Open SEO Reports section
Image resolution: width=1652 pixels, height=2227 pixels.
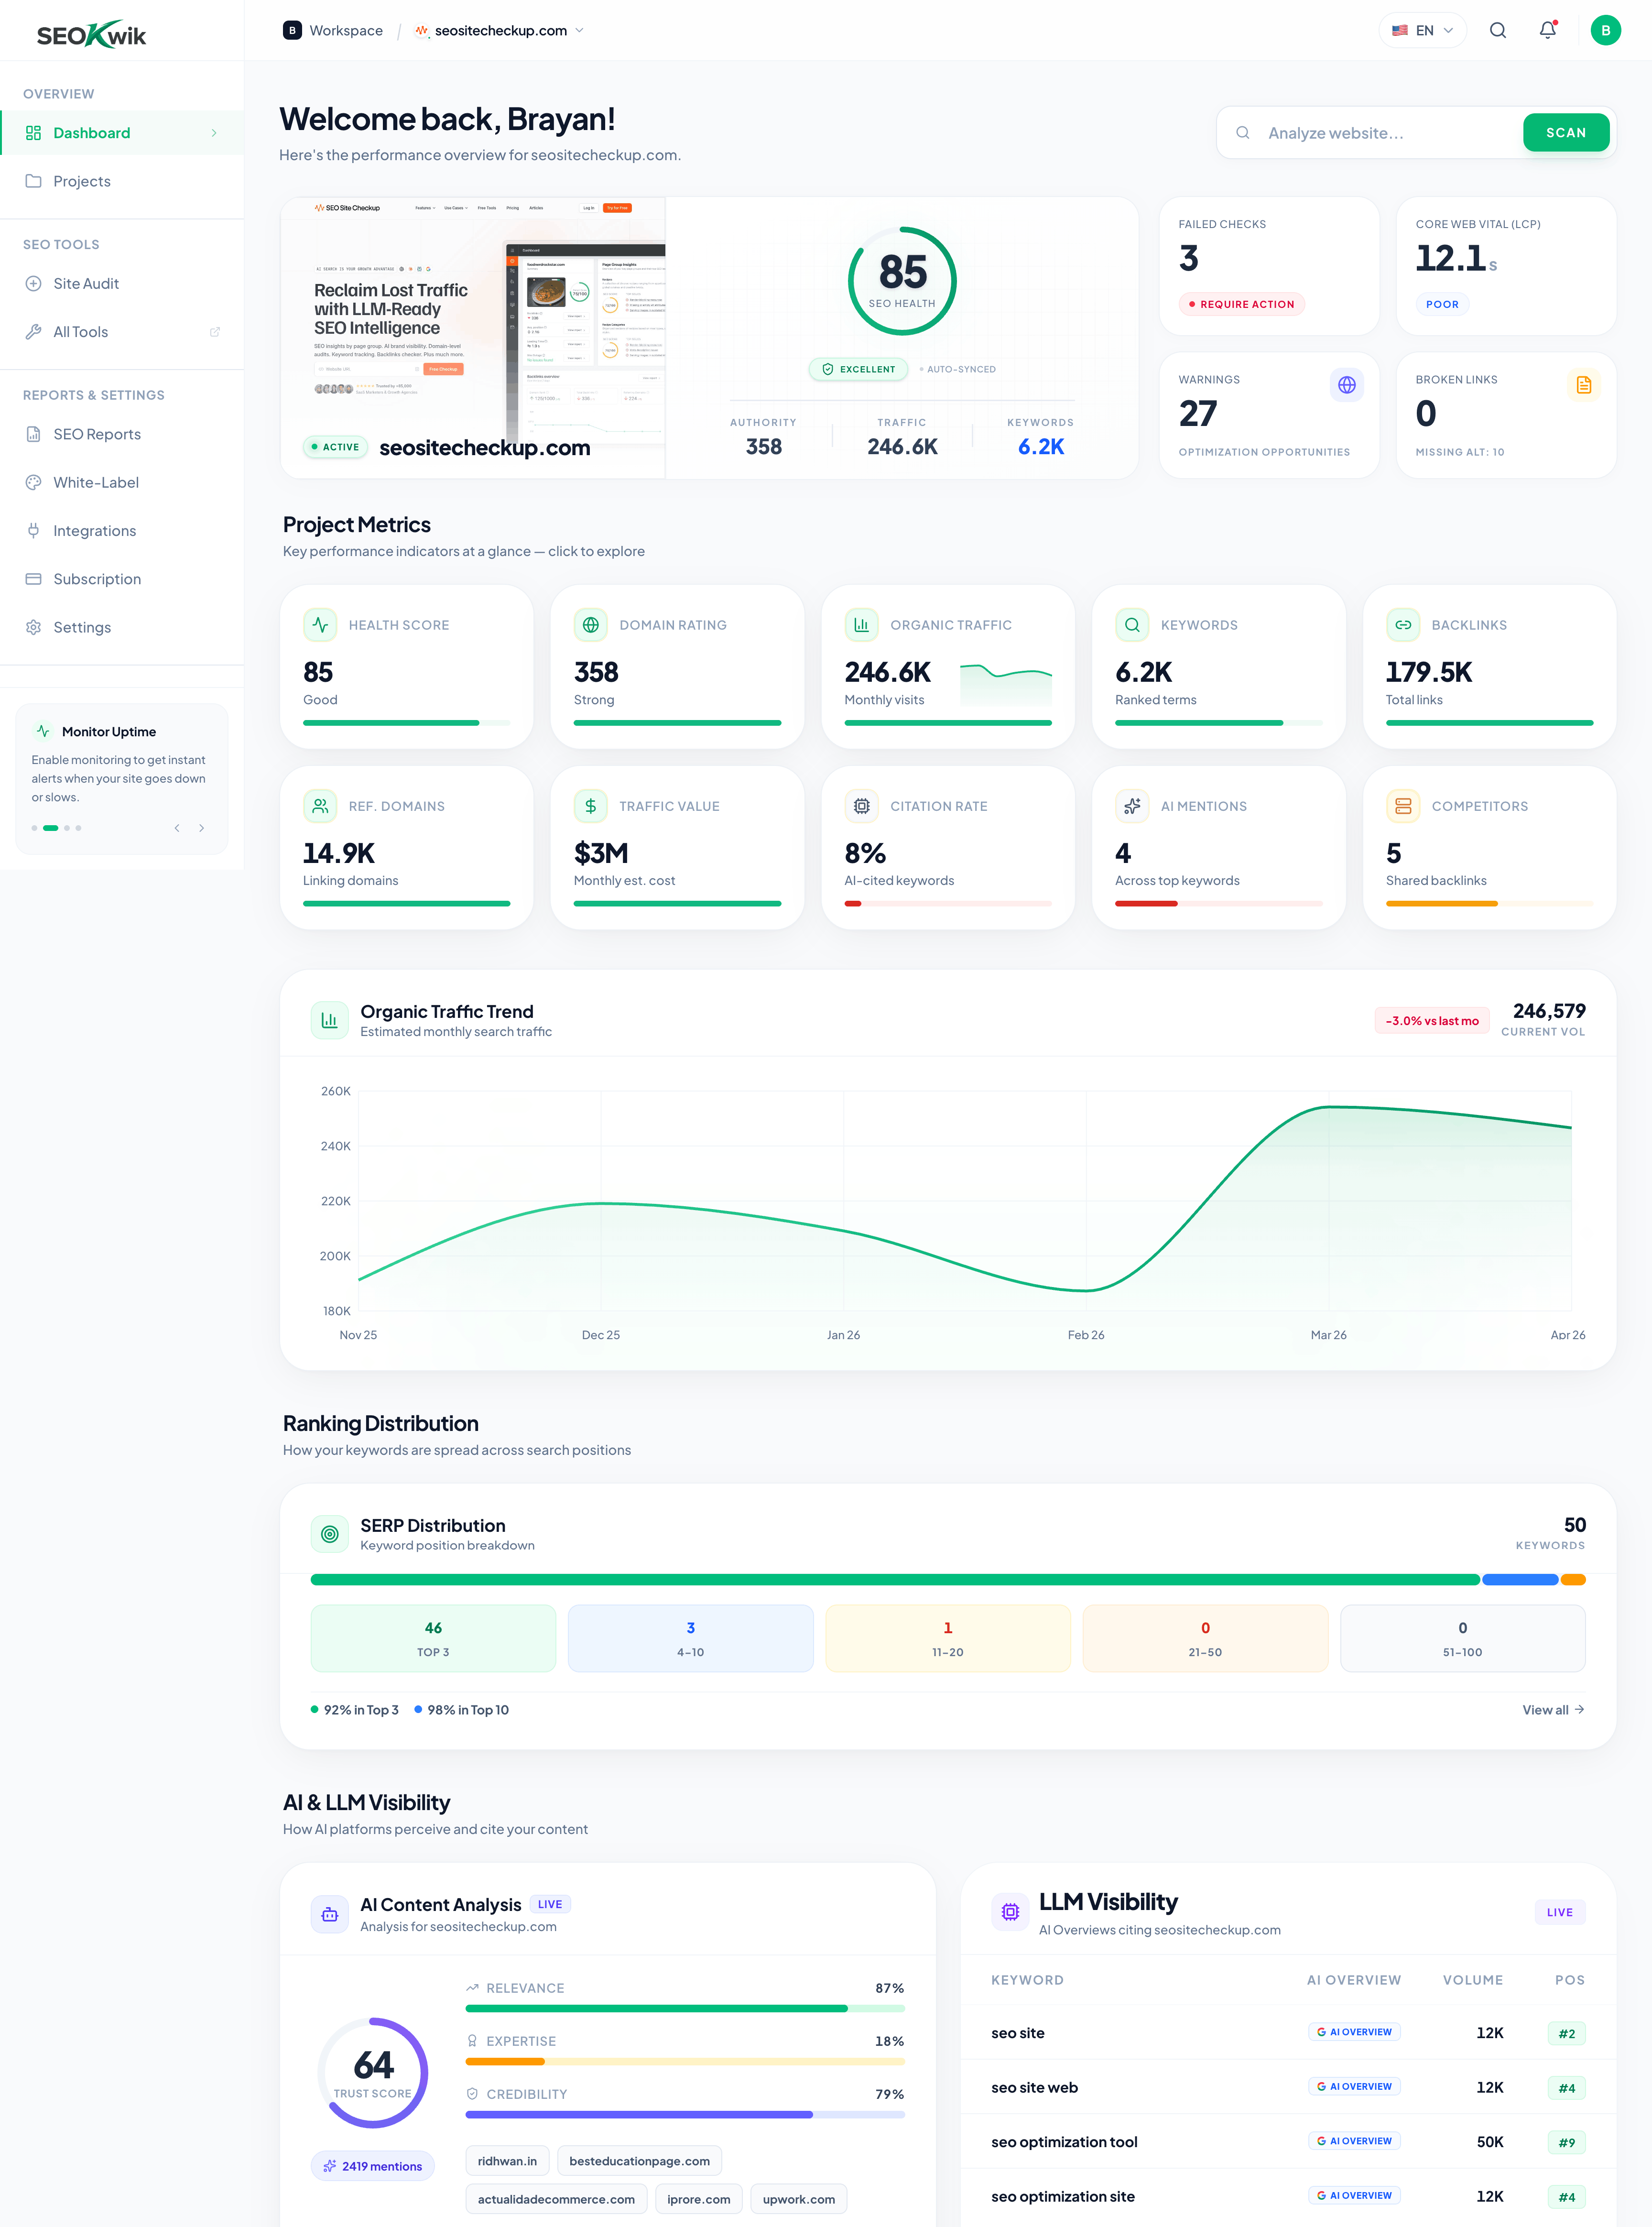click(122, 434)
